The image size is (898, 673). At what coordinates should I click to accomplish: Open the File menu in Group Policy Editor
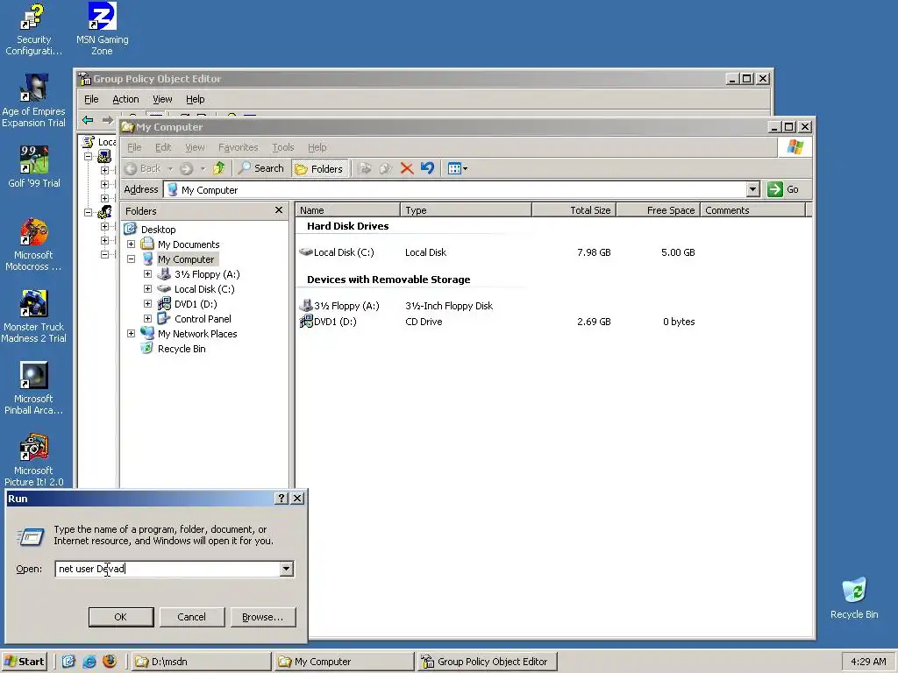point(91,99)
